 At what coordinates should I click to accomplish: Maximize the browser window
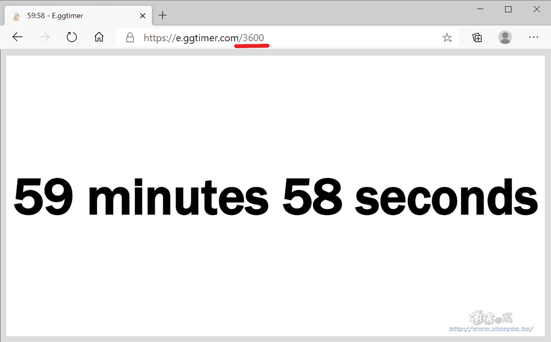(508, 9)
